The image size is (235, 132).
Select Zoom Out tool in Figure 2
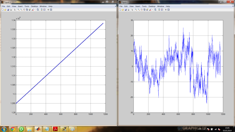click(x=139, y=10)
